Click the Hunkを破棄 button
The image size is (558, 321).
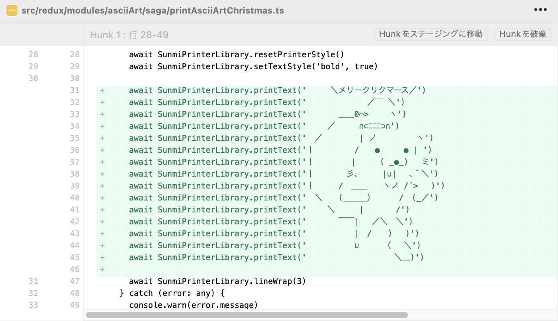(523, 34)
